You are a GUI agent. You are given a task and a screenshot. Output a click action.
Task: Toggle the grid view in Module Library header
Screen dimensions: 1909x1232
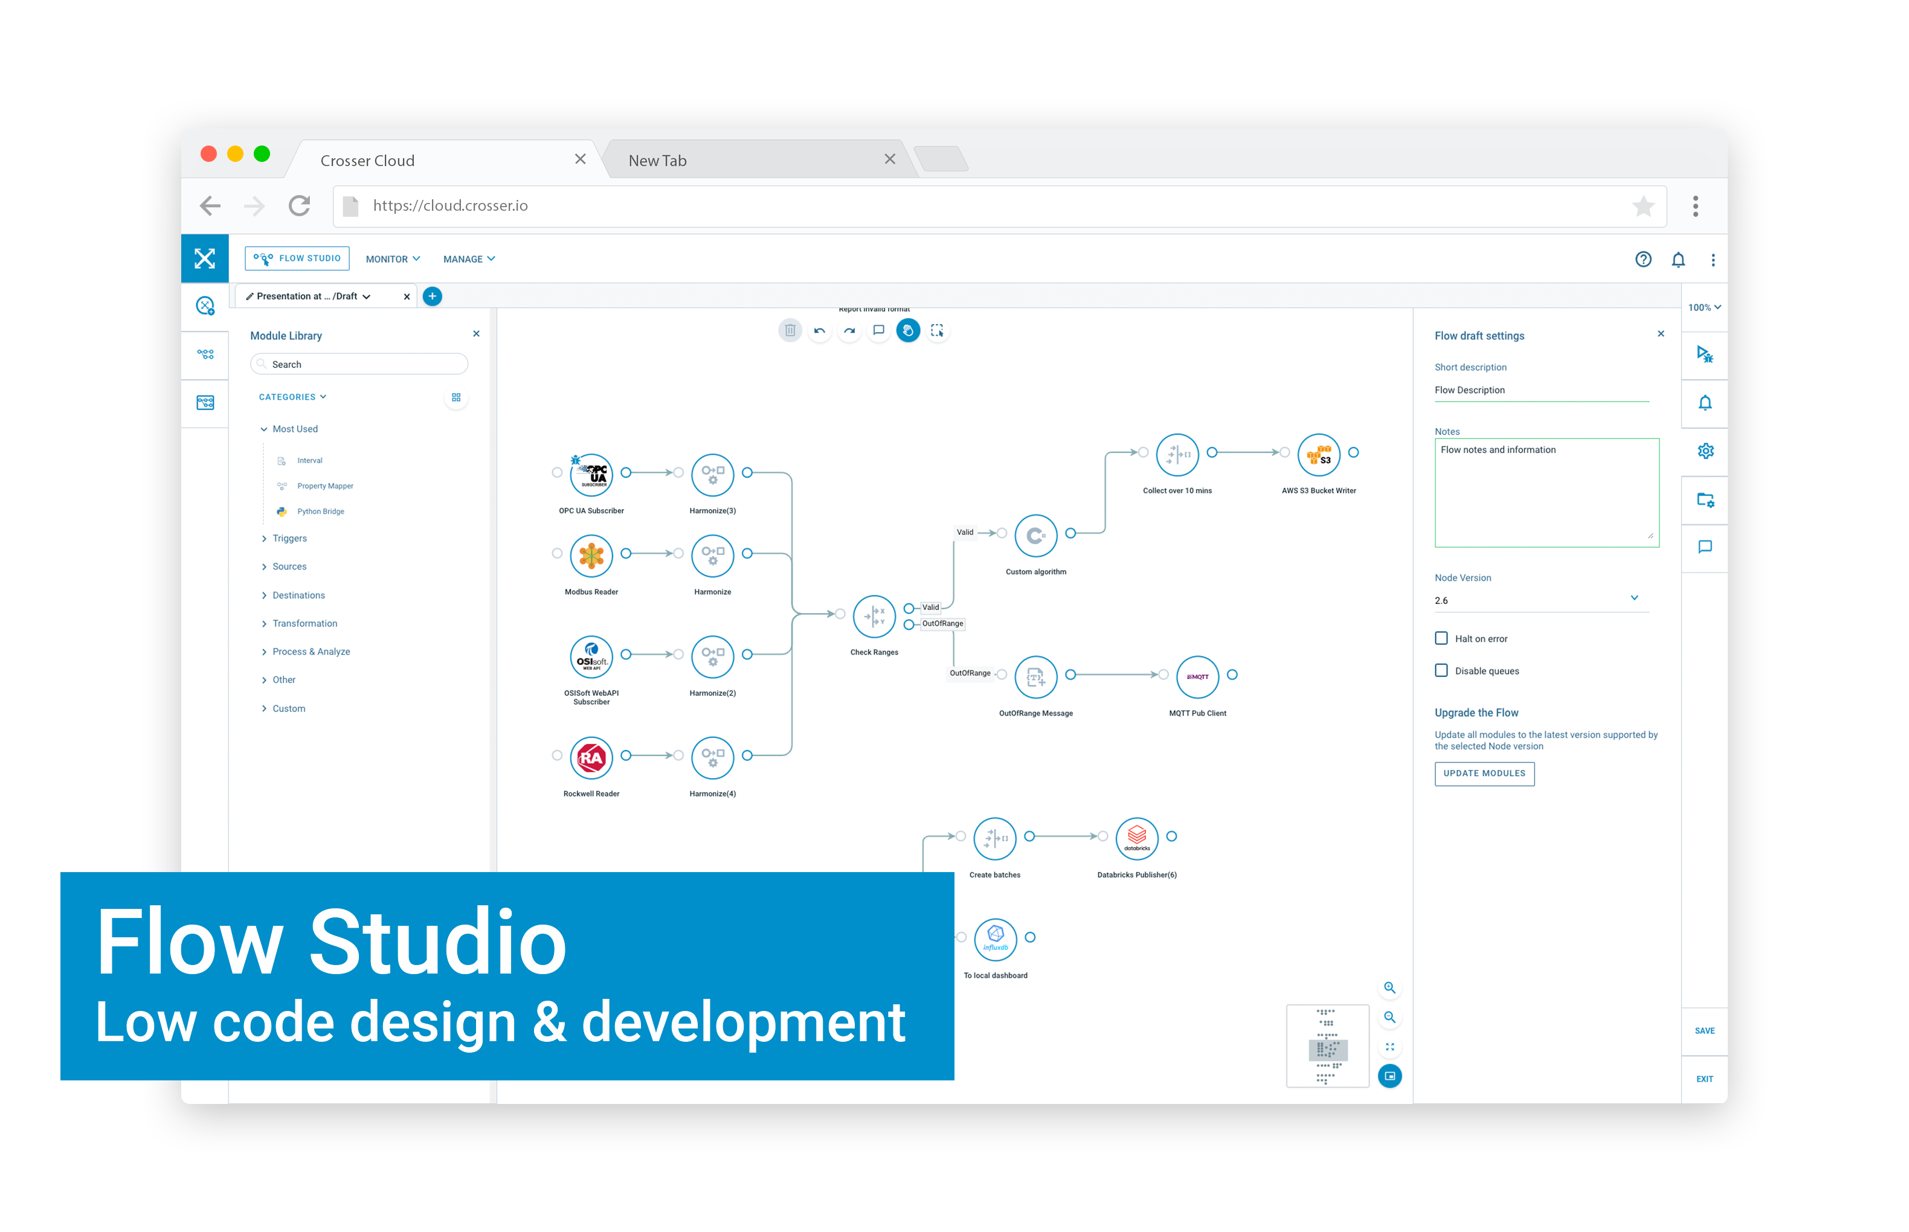click(456, 397)
